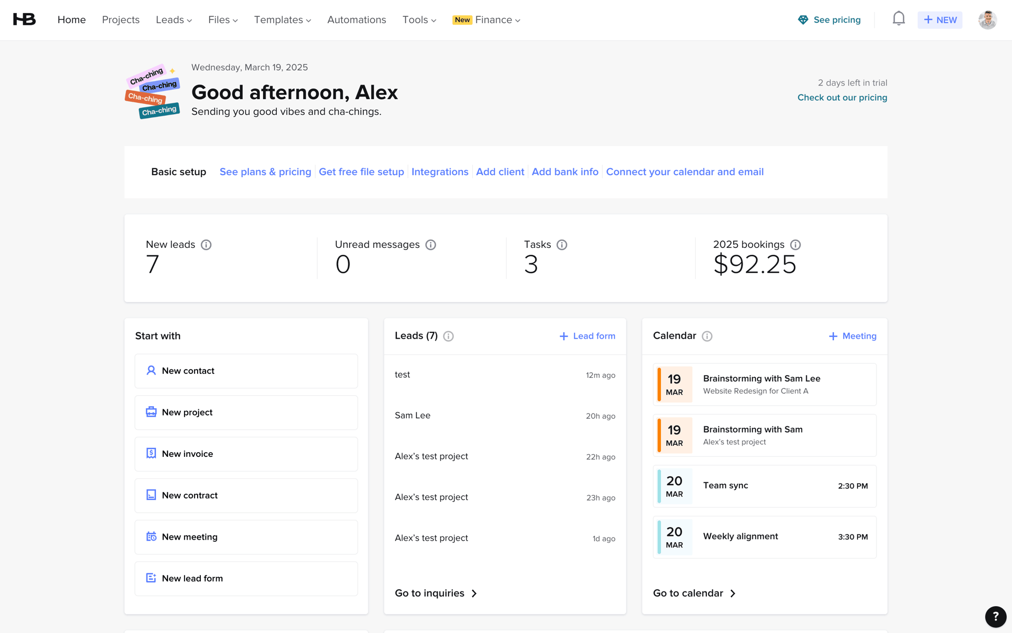Click Add client setup link
Image resolution: width=1012 pixels, height=633 pixels.
pyautogui.click(x=500, y=172)
